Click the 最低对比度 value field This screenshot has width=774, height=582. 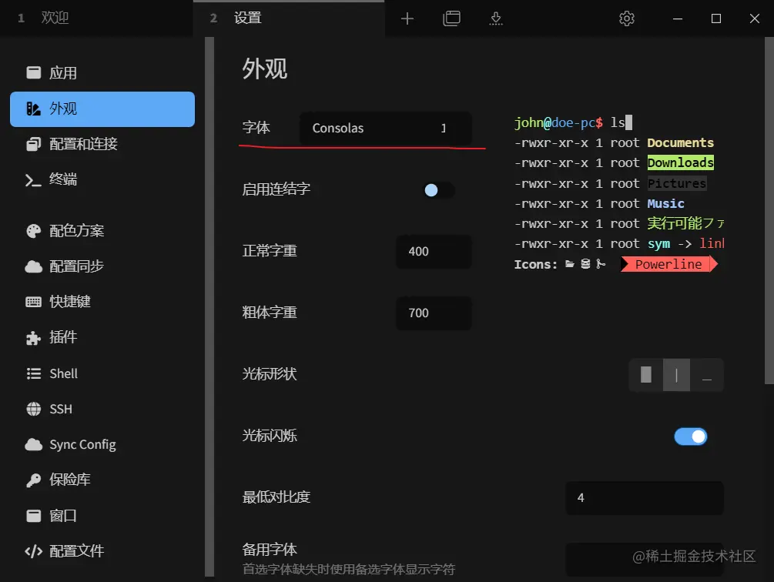pyautogui.click(x=644, y=497)
